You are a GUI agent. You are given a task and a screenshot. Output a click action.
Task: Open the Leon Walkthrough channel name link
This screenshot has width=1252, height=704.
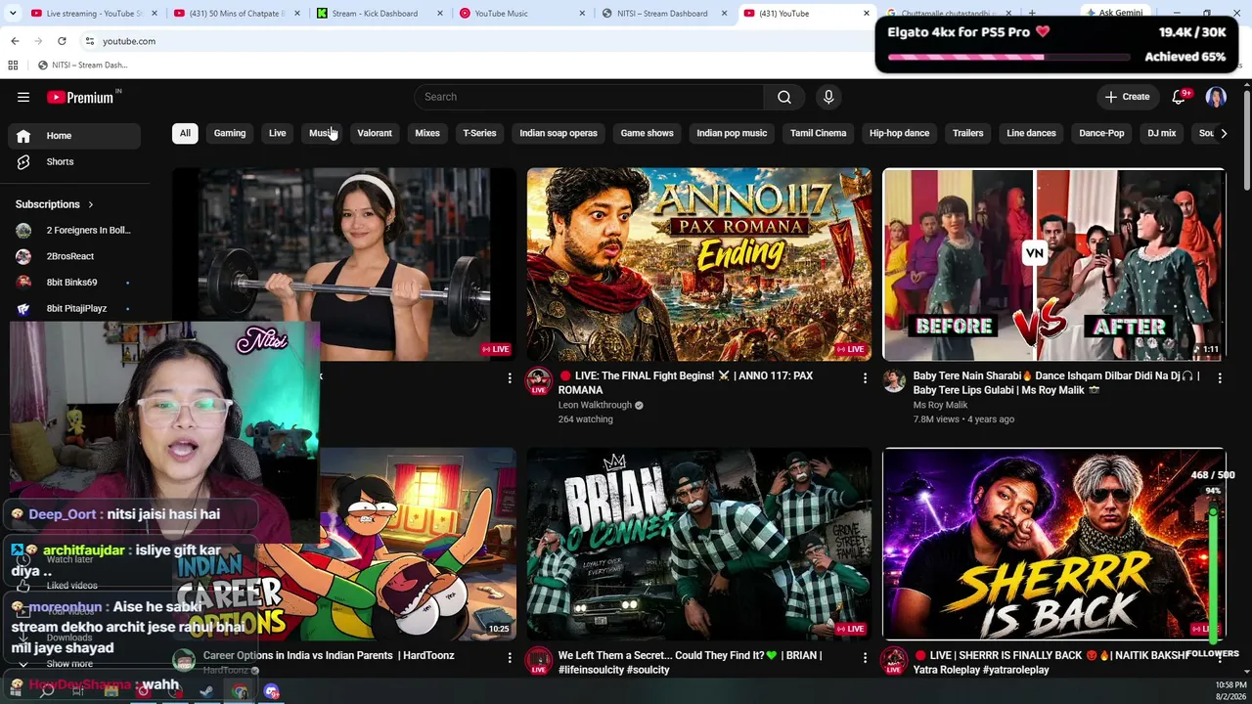(x=595, y=405)
